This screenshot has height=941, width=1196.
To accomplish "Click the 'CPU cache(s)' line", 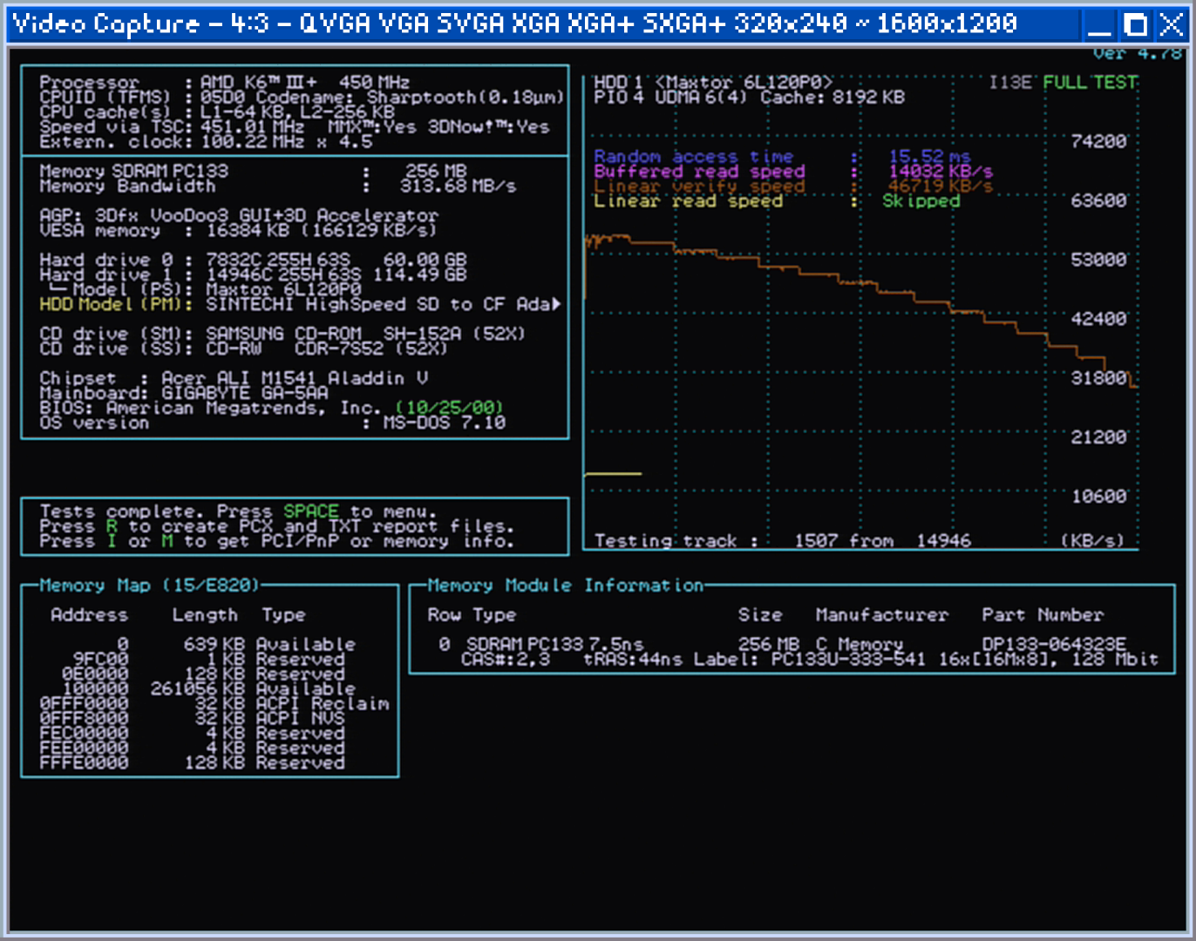I will point(217,112).
